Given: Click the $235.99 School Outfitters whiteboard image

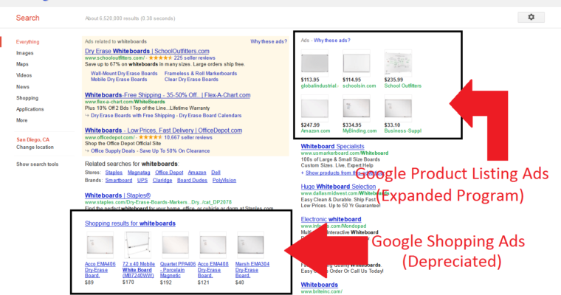Looking at the screenshot, I should [398, 63].
